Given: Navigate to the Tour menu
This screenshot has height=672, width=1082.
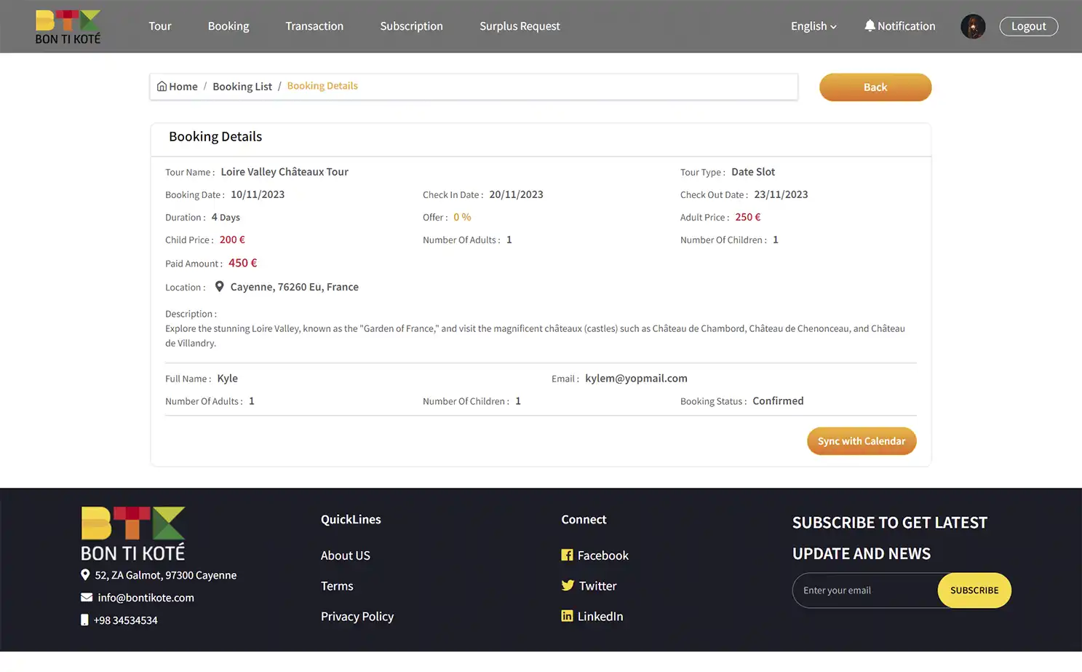Looking at the screenshot, I should (x=160, y=26).
